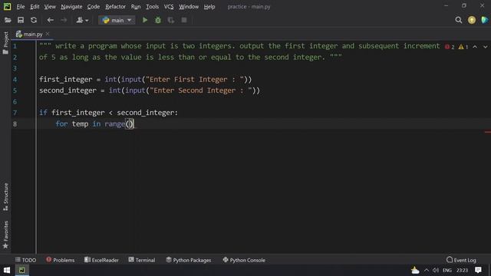
Task: Open the Python Packages tool window
Action: pyautogui.click(x=188, y=260)
